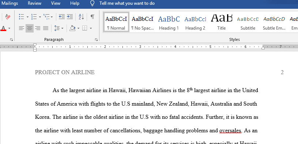The height and width of the screenshot is (144, 298).
Task: Apply Heading 1 style
Action: pyautogui.click(x=169, y=22)
